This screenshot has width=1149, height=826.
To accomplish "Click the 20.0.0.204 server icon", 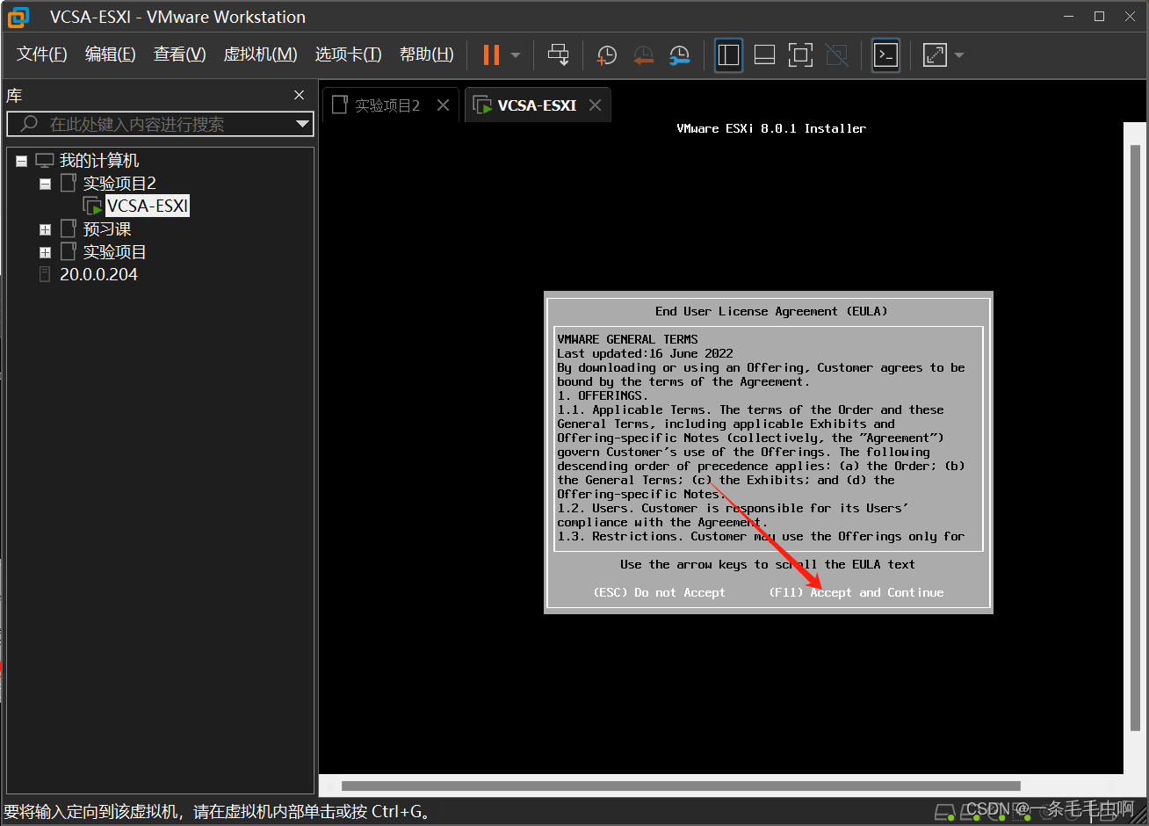I will 45,275.
